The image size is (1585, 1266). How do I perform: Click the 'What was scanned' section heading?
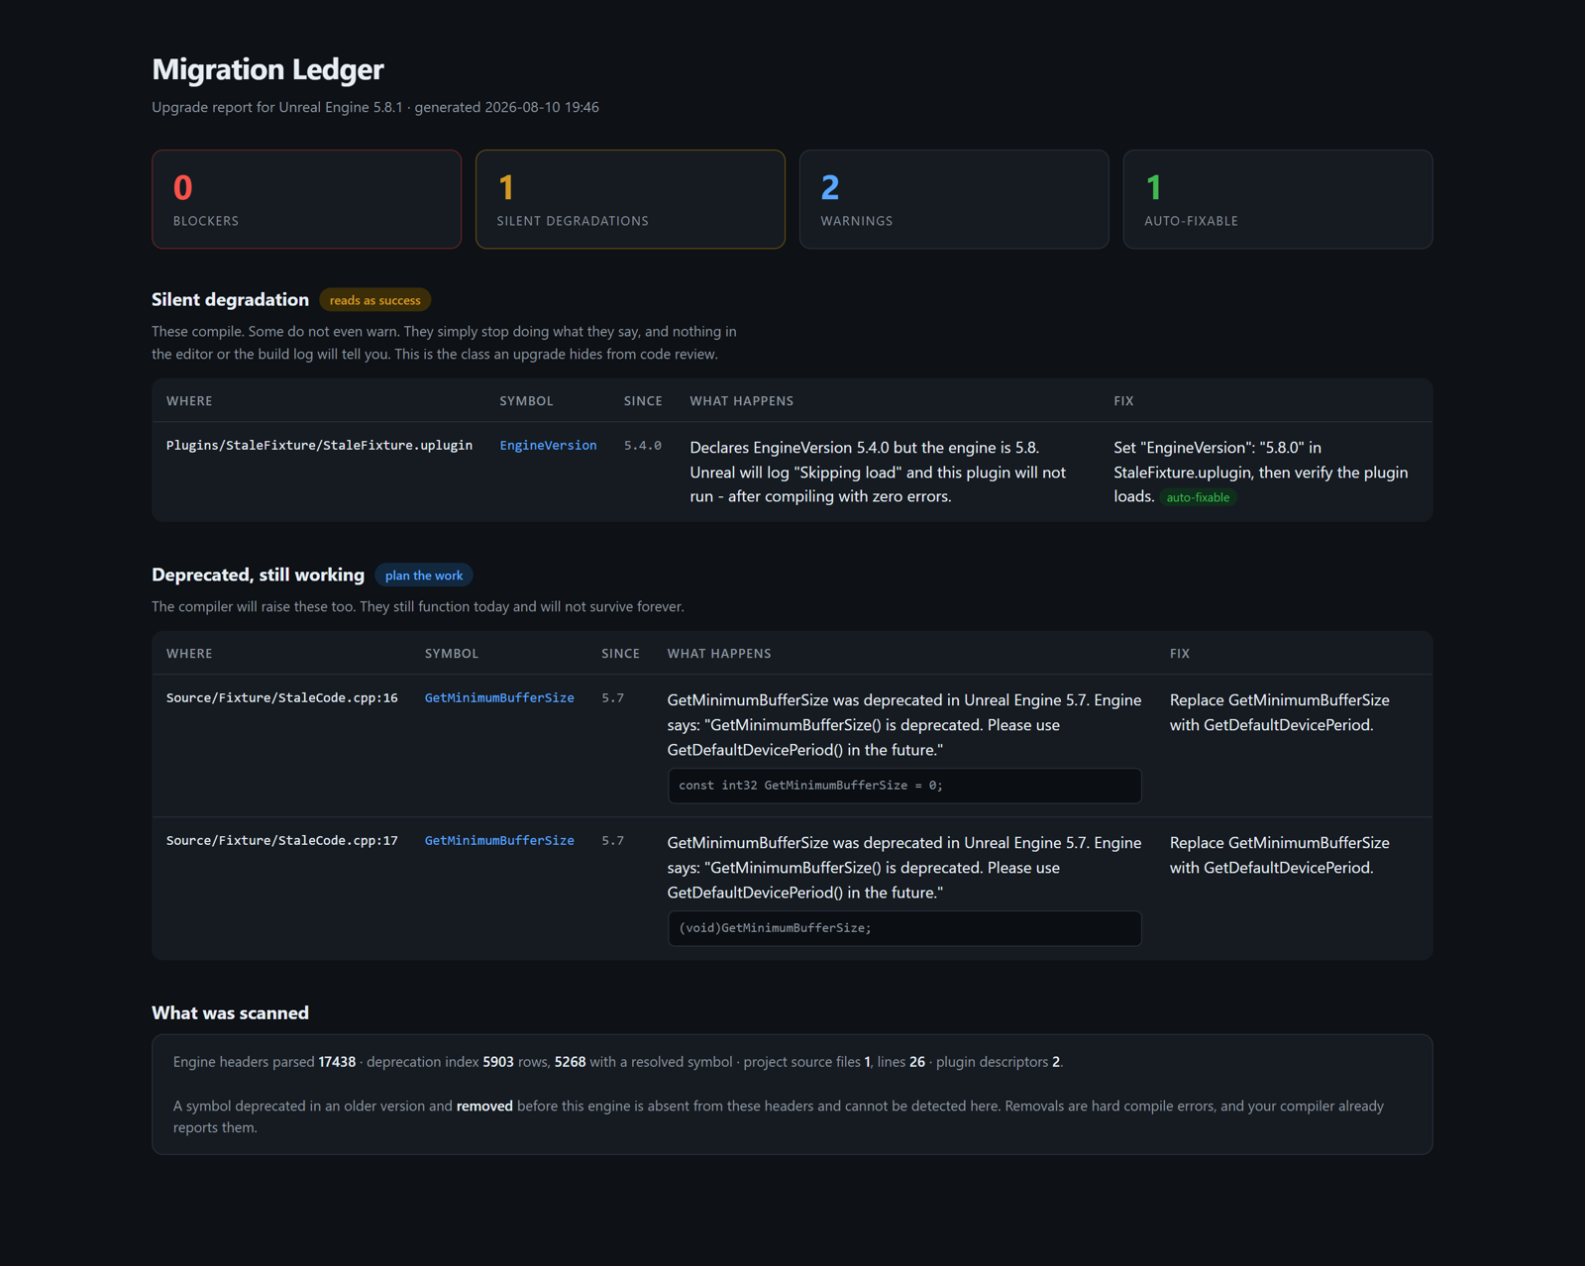coord(230,1012)
